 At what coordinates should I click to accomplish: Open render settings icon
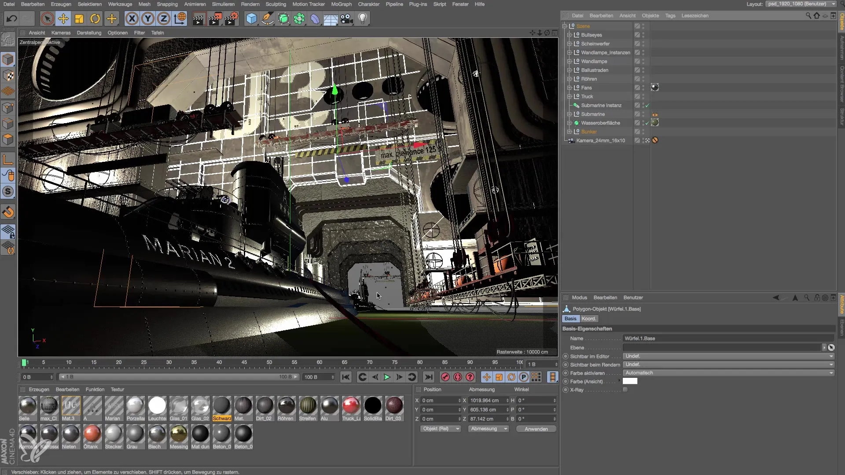[x=231, y=18]
